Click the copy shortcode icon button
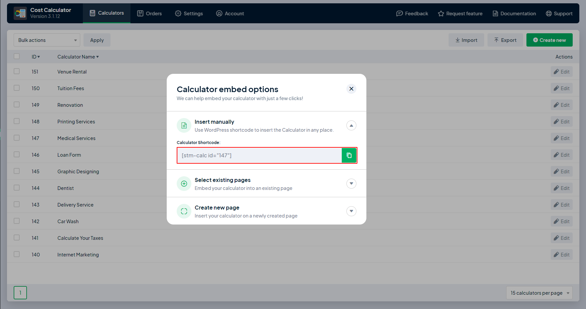 click(349, 155)
